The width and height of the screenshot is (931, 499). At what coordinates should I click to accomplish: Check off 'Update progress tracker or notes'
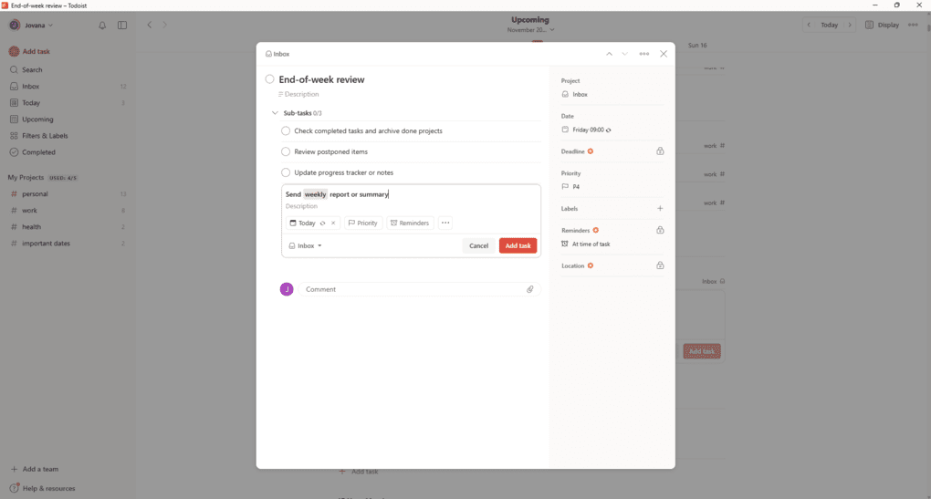point(286,172)
